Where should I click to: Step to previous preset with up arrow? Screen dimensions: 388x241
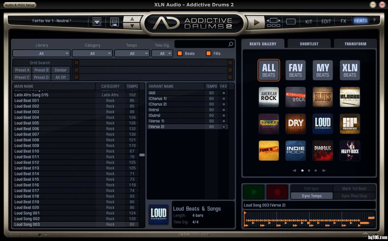[x=132, y=19]
